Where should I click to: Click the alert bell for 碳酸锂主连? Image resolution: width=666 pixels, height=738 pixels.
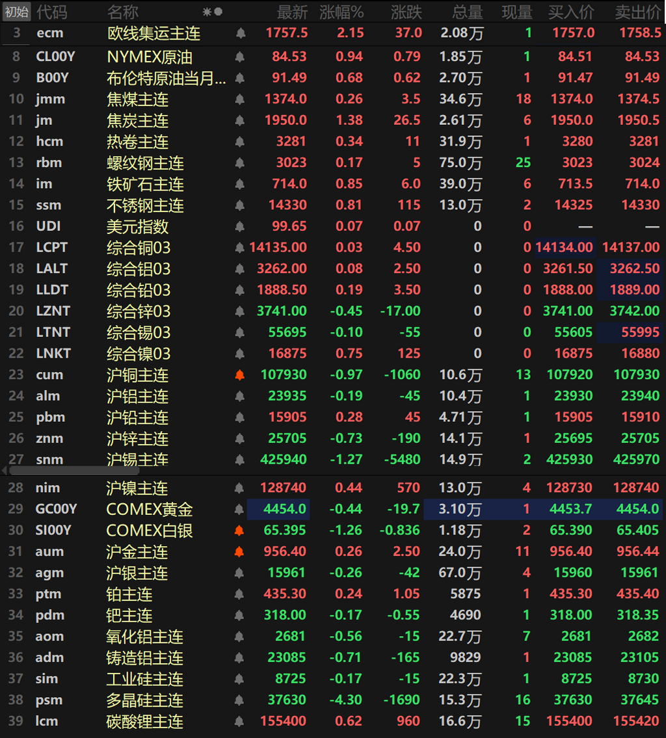point(239,721)
